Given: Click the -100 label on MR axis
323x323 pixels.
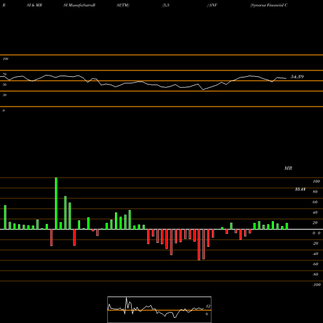Looking at the screenshot, I should tap(317, 285).
